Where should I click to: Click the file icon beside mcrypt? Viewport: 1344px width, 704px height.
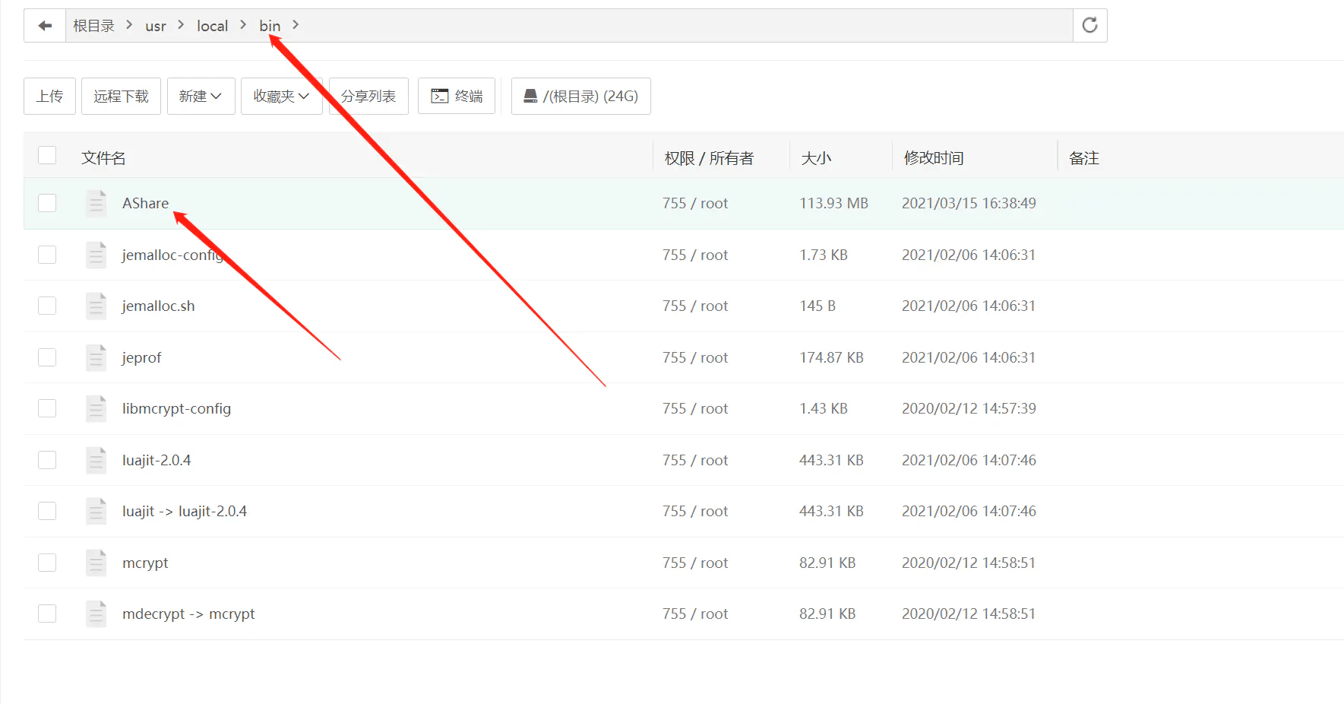(96, 563)
